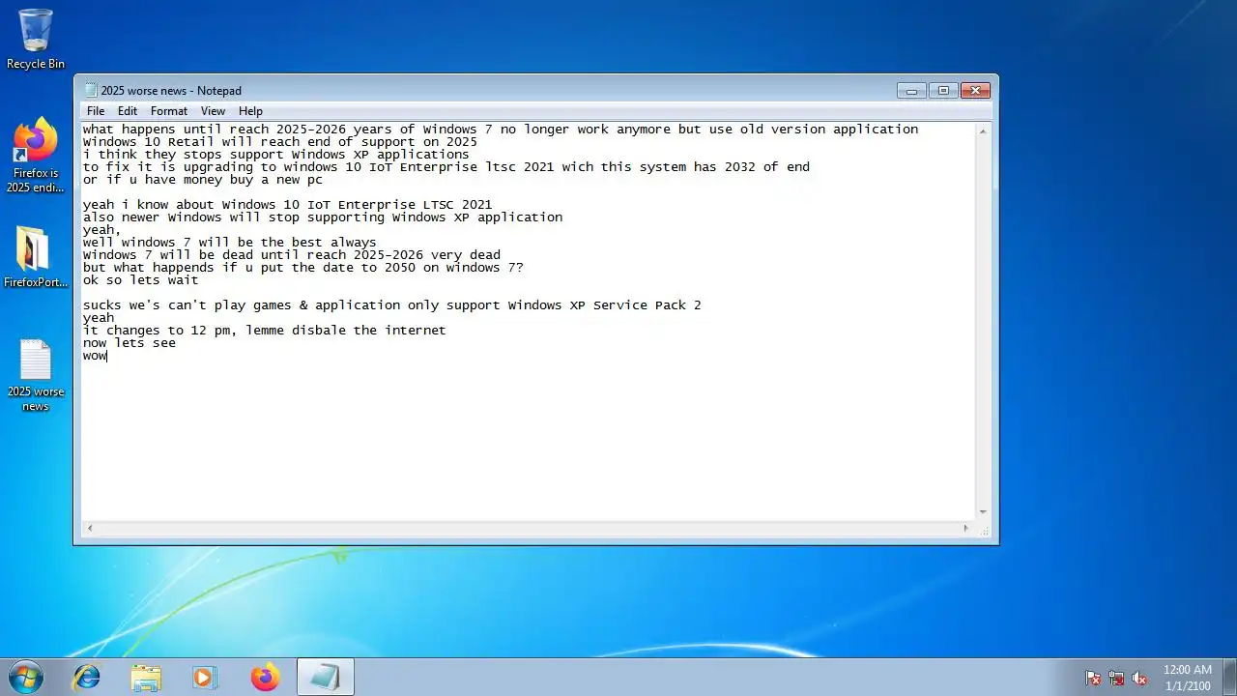Click the horizontal scrollbar left arrow
Image resolution: width=1237 pixels, height=696 pixels.
tap(90, 529)
